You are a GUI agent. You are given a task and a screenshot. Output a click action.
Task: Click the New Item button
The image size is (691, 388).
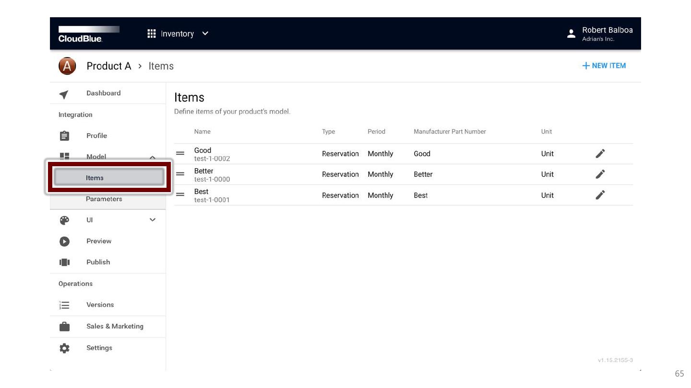604,66
